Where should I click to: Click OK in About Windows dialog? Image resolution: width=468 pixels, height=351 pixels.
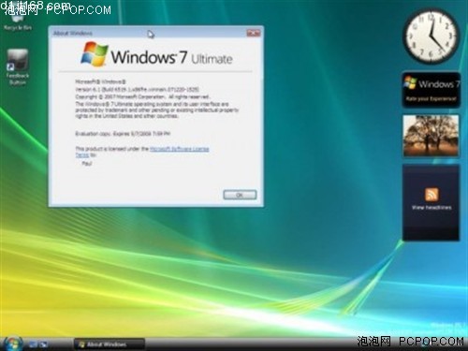click(x=240, y=195)
